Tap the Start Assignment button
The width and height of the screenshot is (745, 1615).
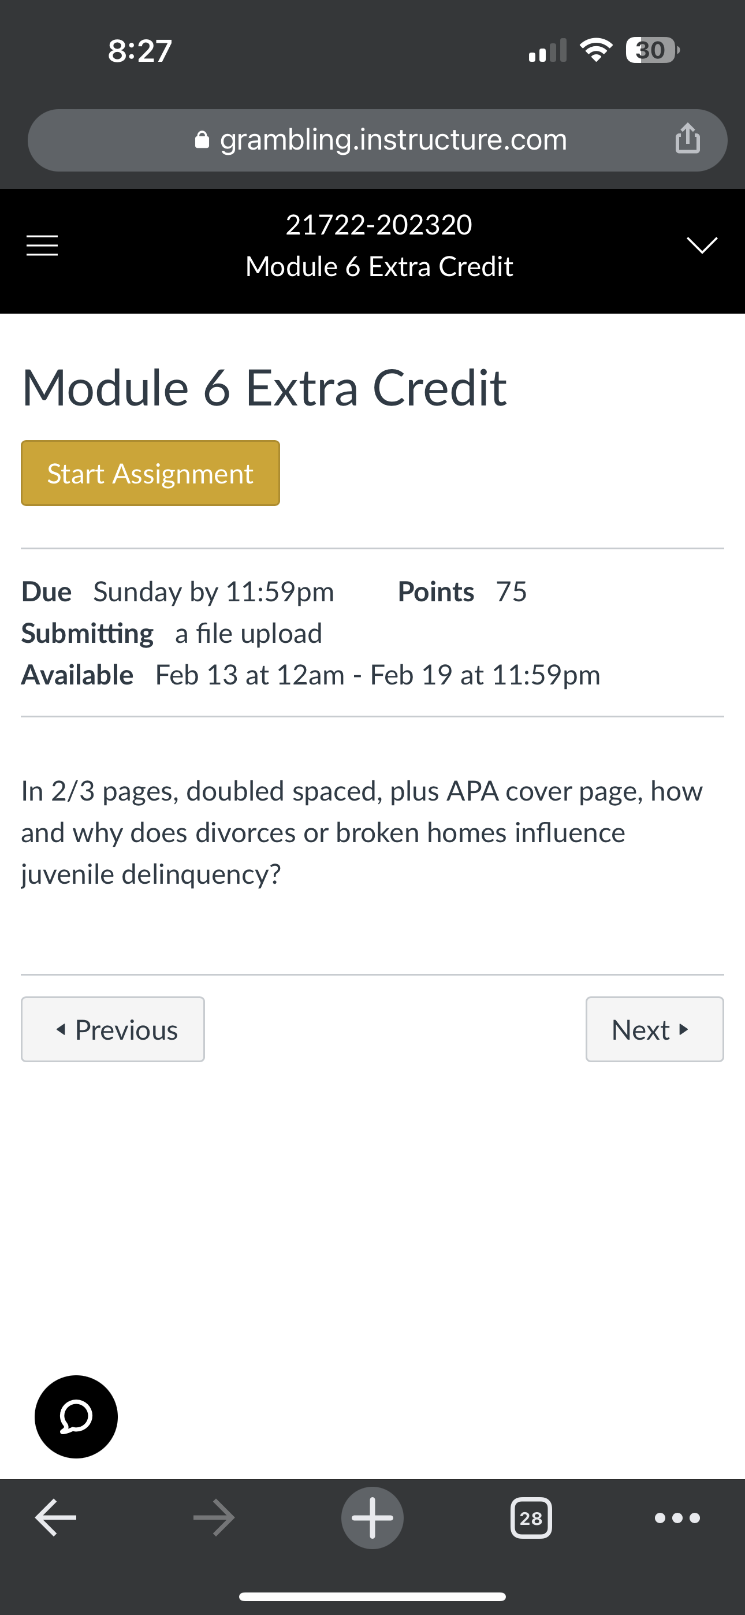pos(151,473)
